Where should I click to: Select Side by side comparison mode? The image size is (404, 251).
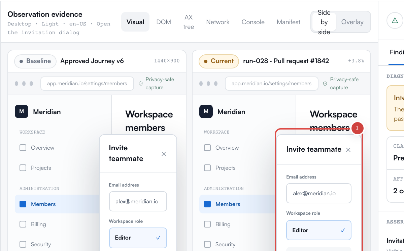tap(324, 22)
